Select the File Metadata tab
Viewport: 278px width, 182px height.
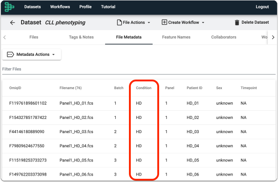[x=129, y=37]
